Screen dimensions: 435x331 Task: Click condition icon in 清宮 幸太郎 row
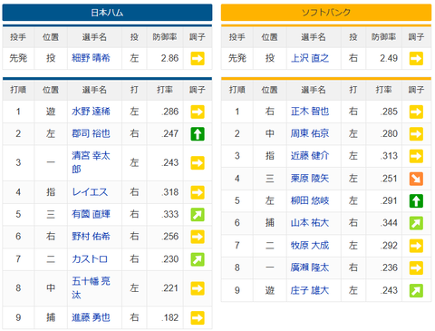(x=198, y=163)
